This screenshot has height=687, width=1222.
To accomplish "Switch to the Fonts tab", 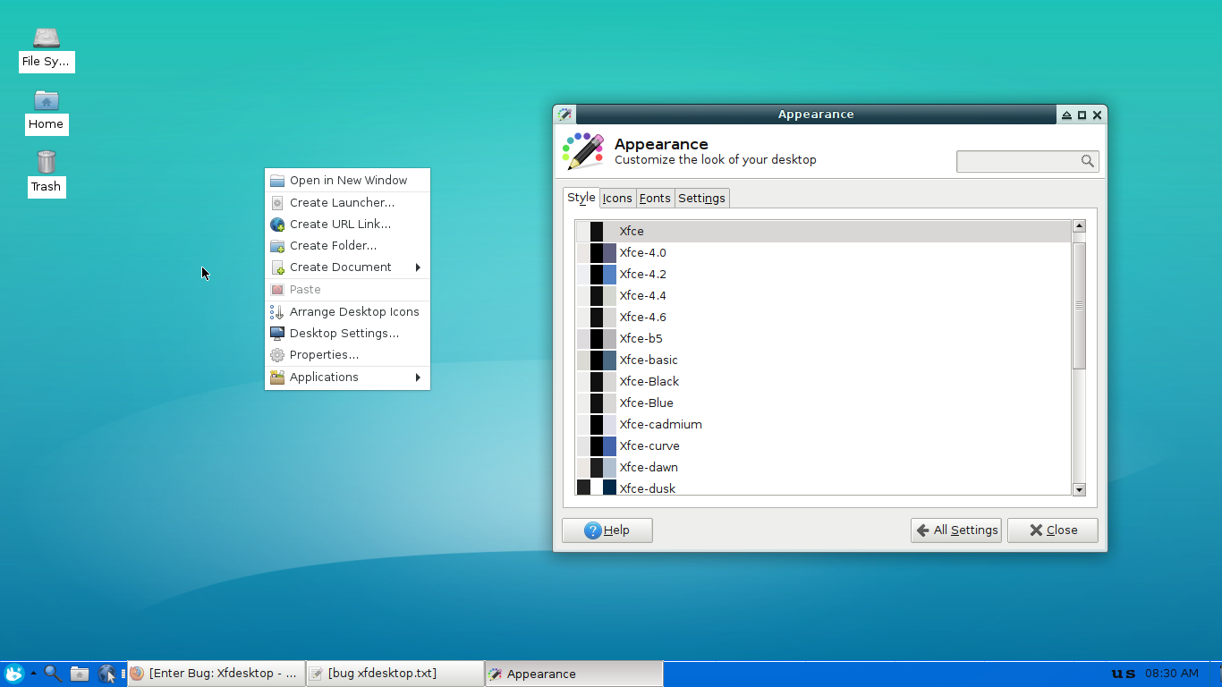I will pyautogui.click(x=655, y=199).
